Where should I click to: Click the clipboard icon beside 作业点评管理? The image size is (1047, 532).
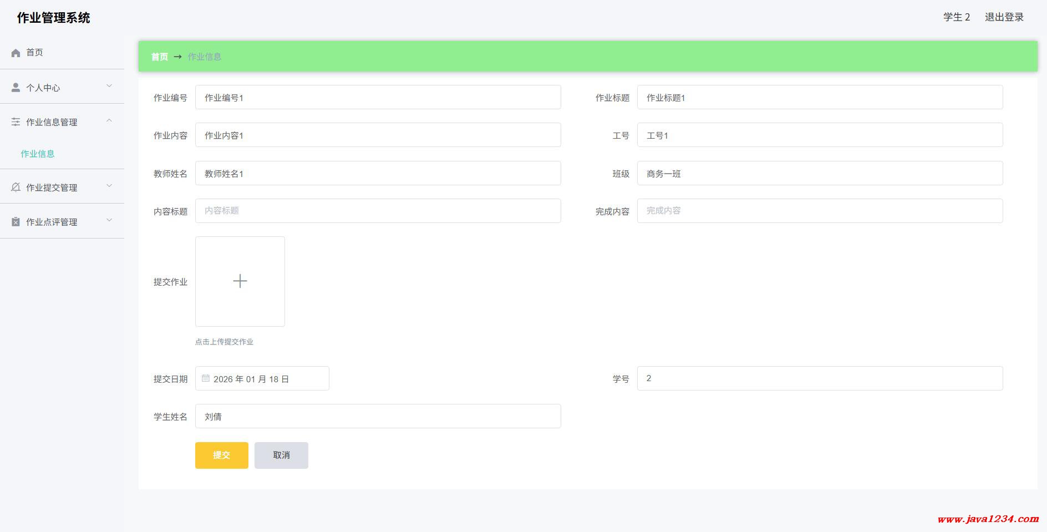coord(16,222)
